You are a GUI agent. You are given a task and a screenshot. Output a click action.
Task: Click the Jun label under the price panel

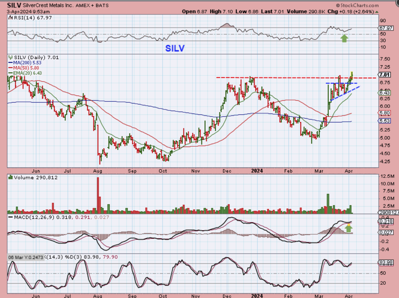(36, 171)
